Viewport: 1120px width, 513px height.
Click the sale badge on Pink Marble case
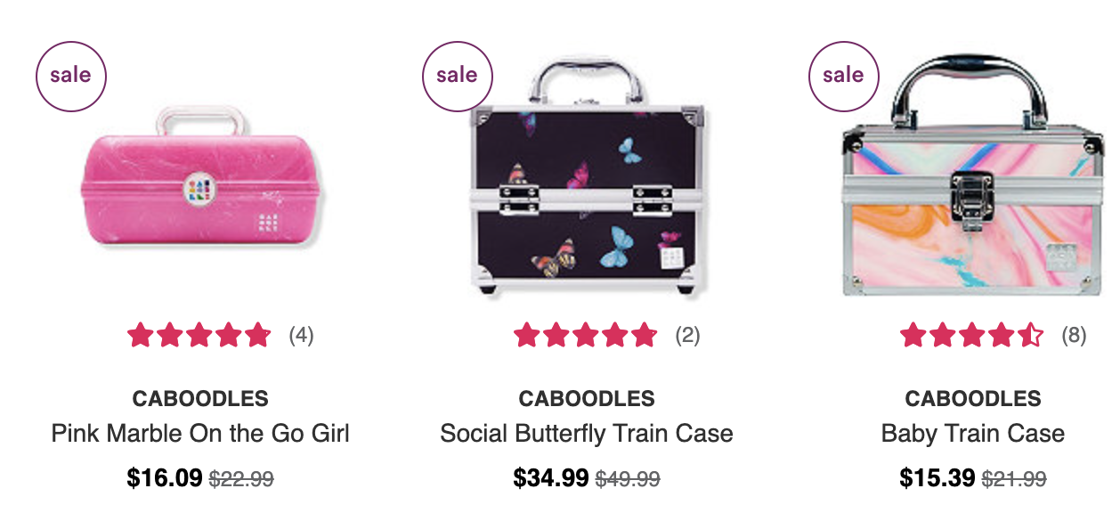pos(70,76)
